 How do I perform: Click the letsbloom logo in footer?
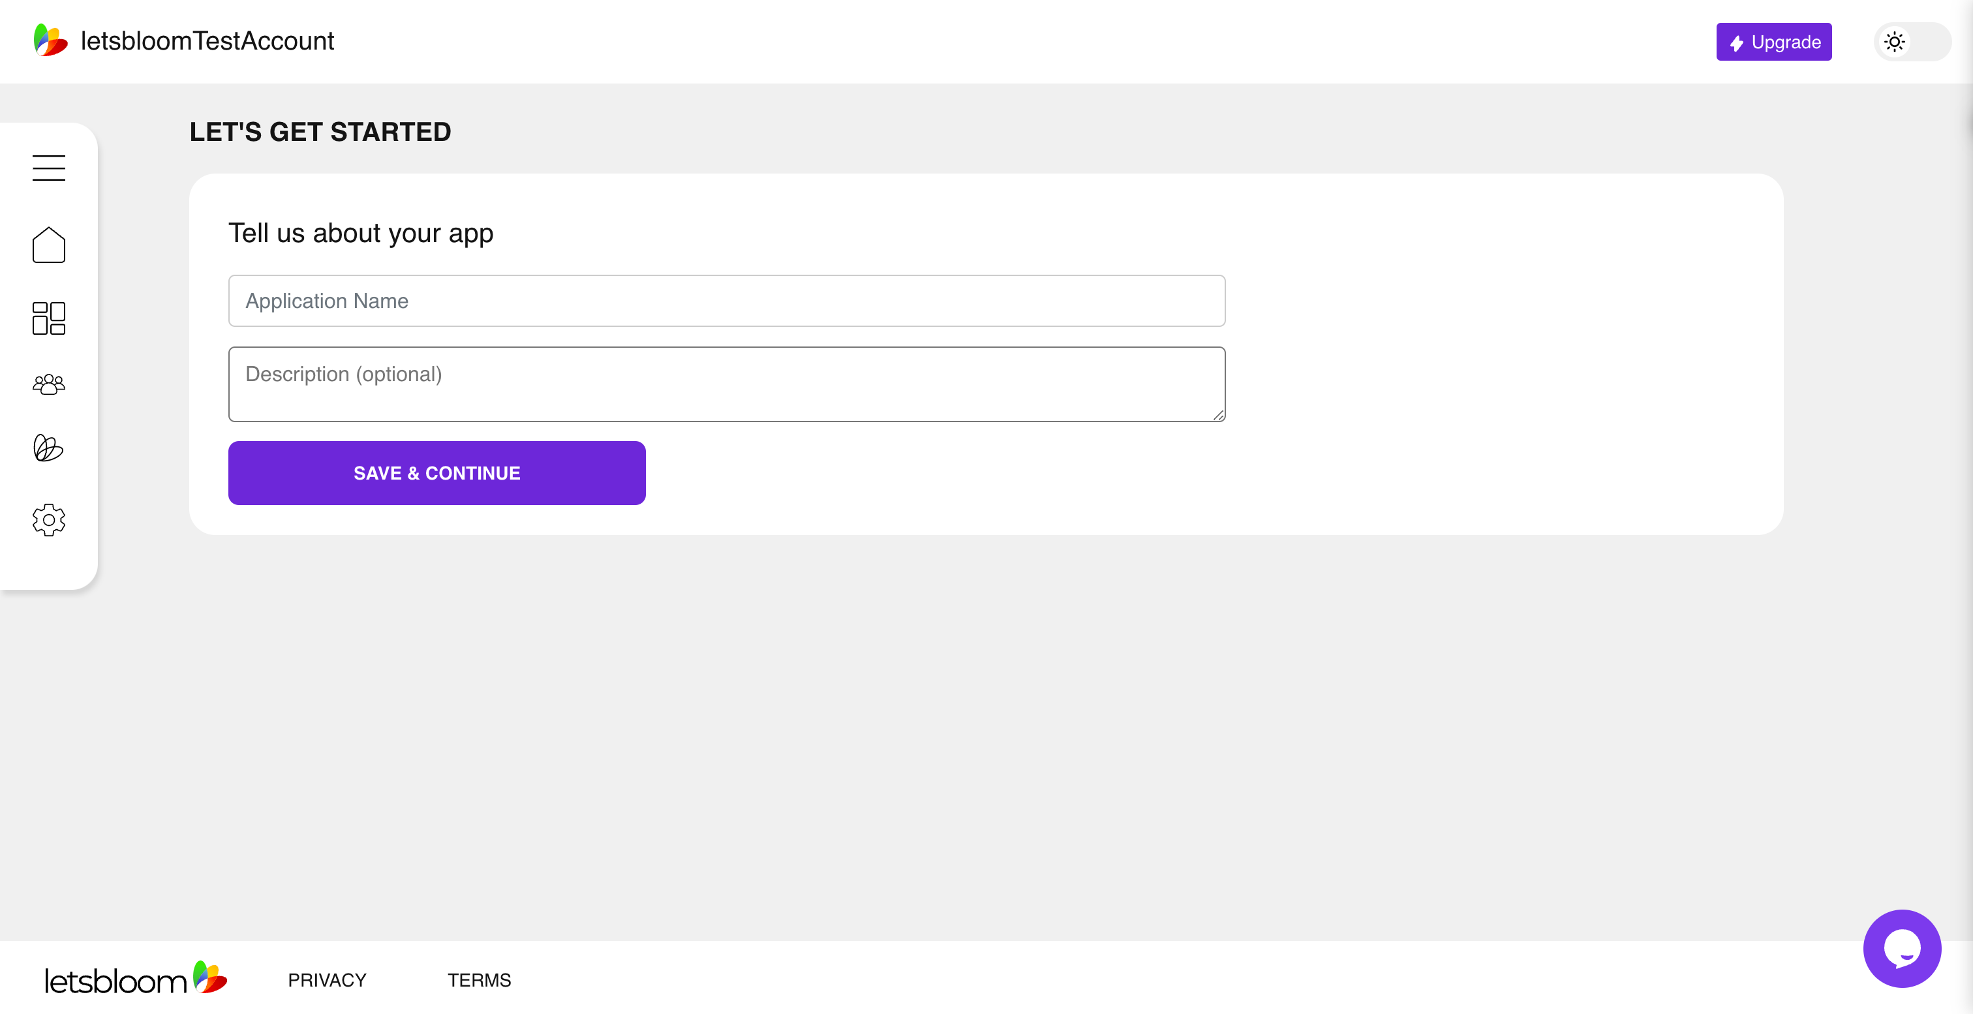pos(137,979)
